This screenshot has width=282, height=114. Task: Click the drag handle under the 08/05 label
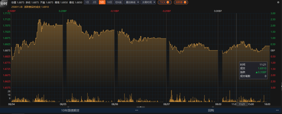point(68,106)
